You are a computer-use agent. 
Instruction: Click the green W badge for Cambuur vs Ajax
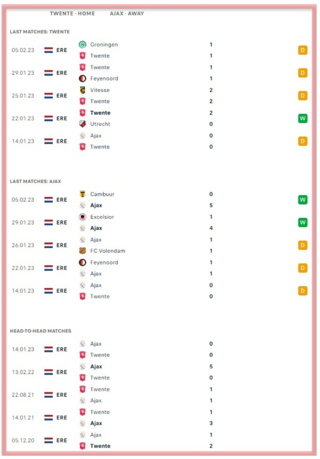point(303,200)
